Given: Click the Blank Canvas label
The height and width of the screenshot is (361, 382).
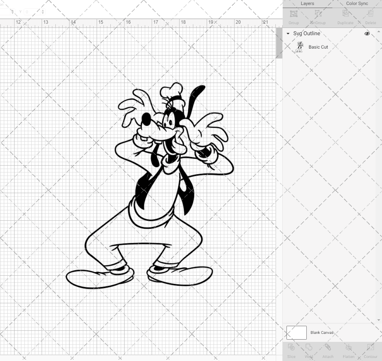Looking at the screenshot, I should click(x=322, y=332).
